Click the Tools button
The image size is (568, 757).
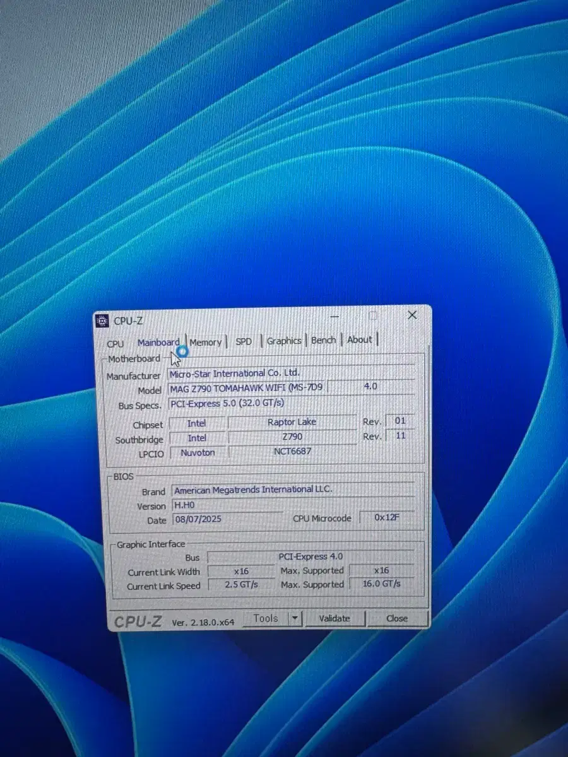[x=266, y=619]
